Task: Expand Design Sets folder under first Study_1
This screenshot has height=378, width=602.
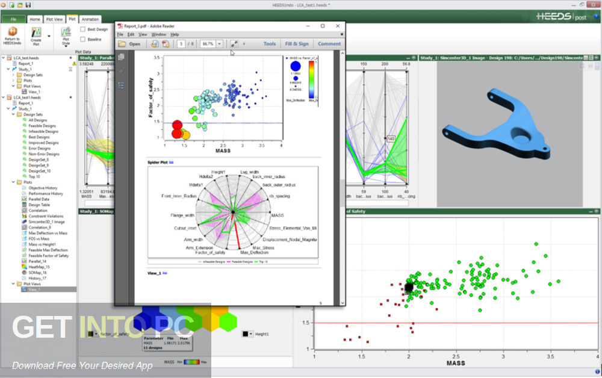Action: (13, 75)
